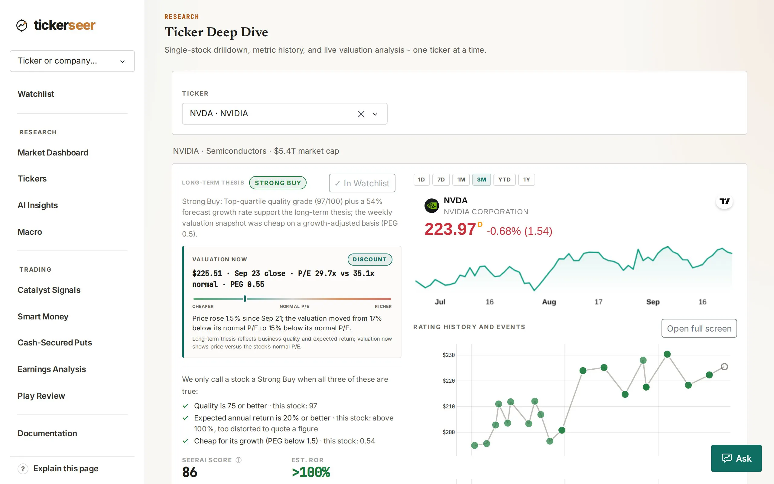
Task: Open the NVDA ticker dropdown chevron
Action: [x=375, y=114]
